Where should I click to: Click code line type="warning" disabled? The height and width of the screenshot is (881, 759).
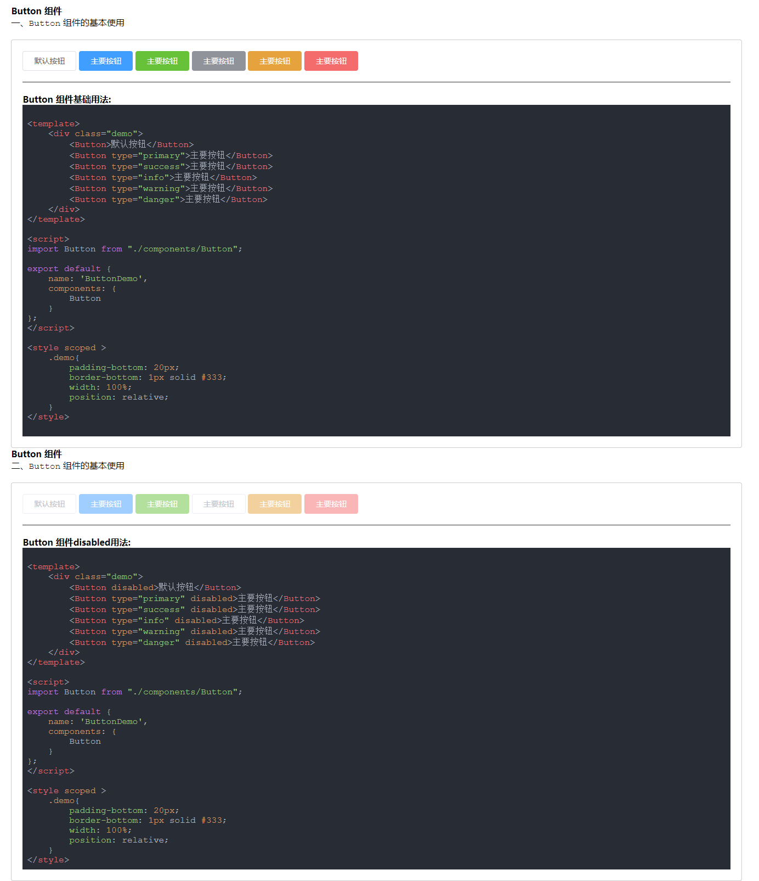pyautogui.click(x=195, y=631)
